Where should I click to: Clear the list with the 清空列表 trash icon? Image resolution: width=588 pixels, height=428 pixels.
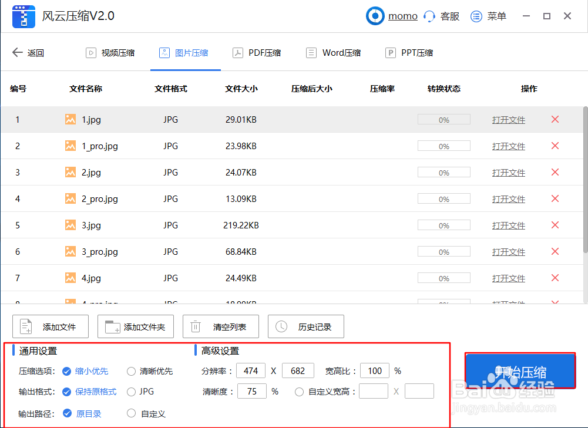196,326
